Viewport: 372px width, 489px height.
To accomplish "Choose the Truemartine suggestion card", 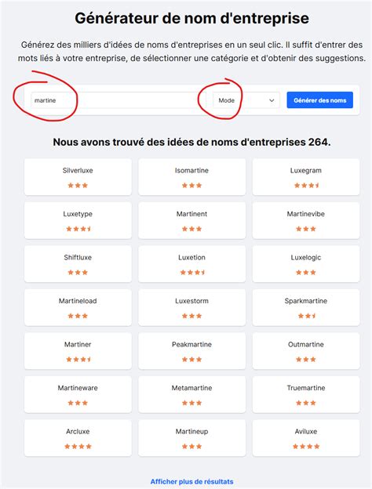I will (x=306, y=394).
